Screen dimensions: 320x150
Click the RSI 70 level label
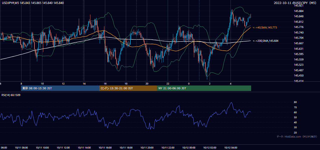coord(295,107)
